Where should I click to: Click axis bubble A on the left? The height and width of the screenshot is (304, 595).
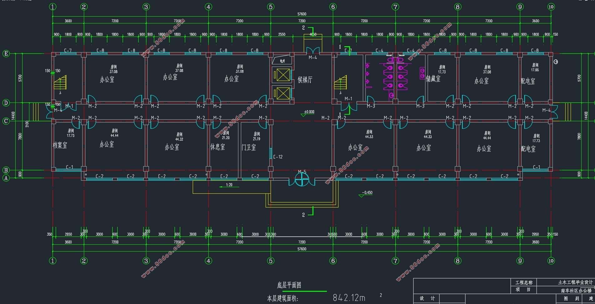tap(6, 178)
